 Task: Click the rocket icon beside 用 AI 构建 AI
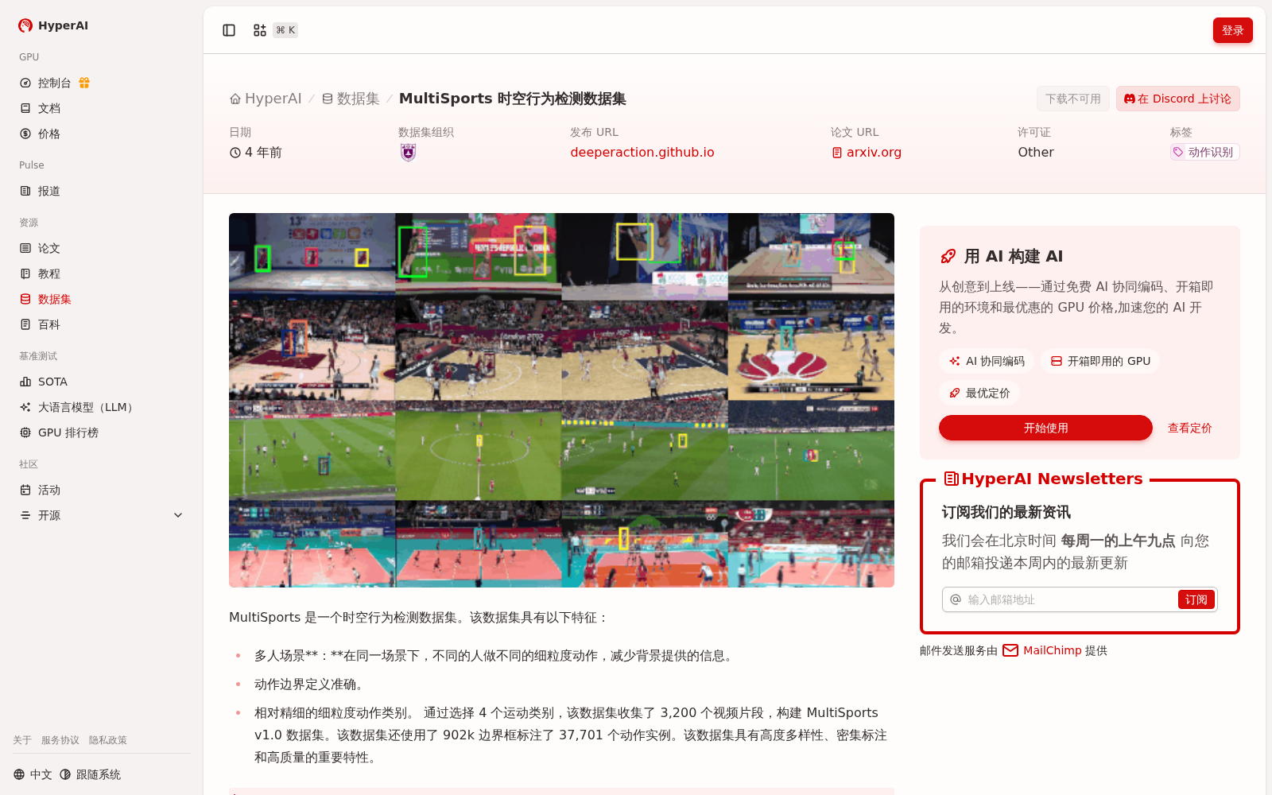pos(948,256)
